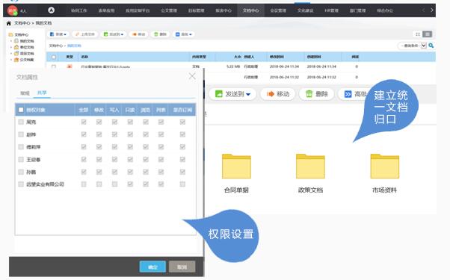The image size is (450, 280).
Task: Toggle 只读 permission for 远望实业有限公司
Action: (x=130, y=184)
